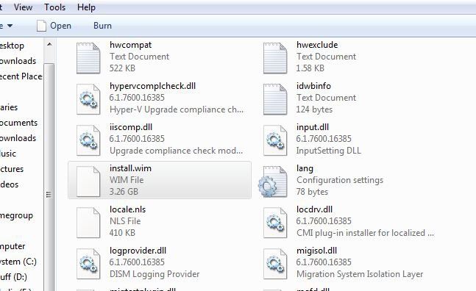Select the hwcompat text document icon
Viewport: 476px width, 291px height.
click(88, 58)
